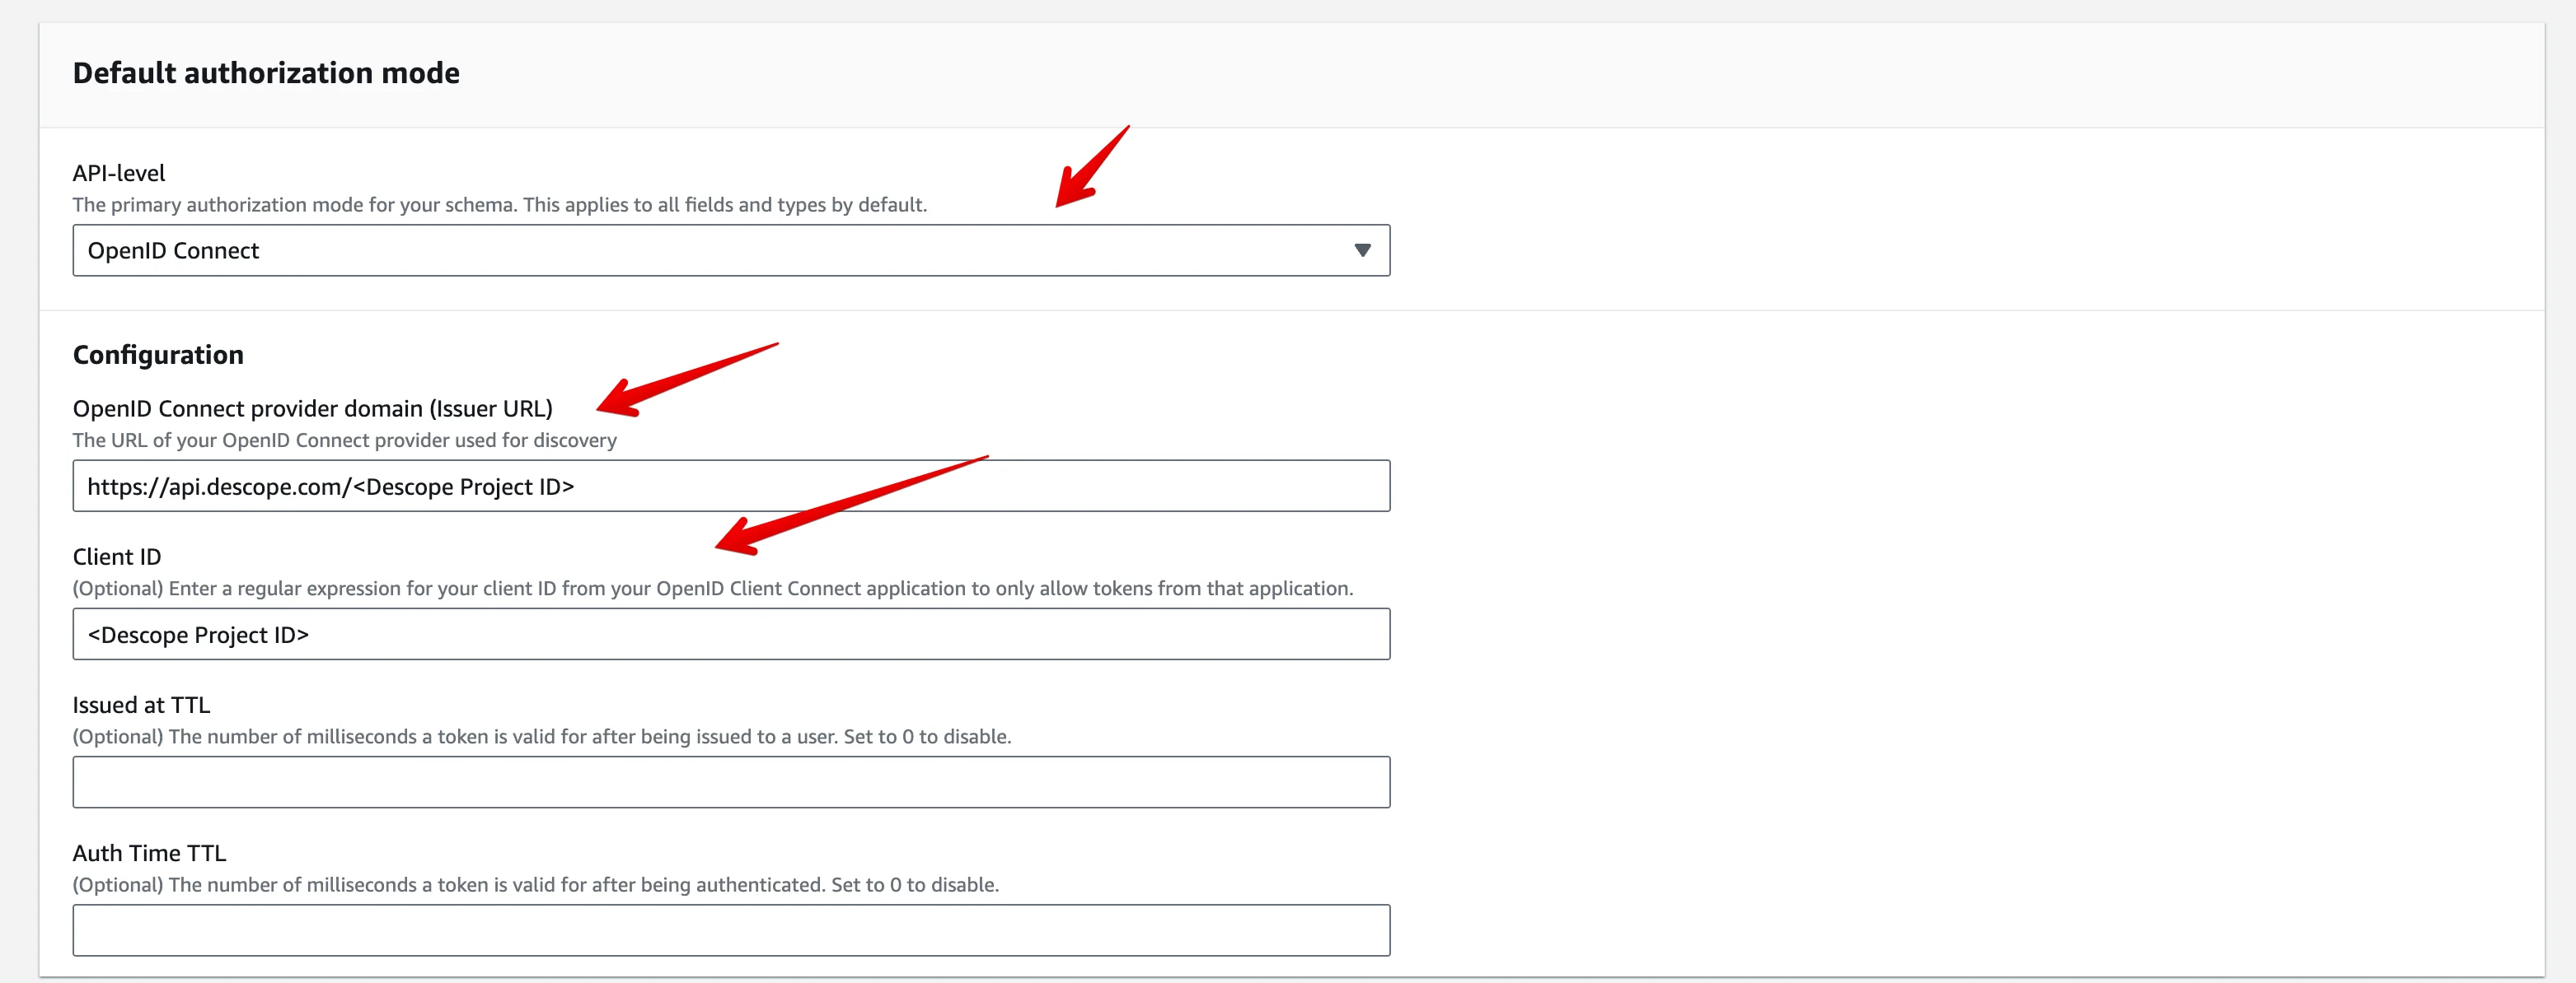
Task: Click the Descope Project ID client value
Action: (197, 633)
